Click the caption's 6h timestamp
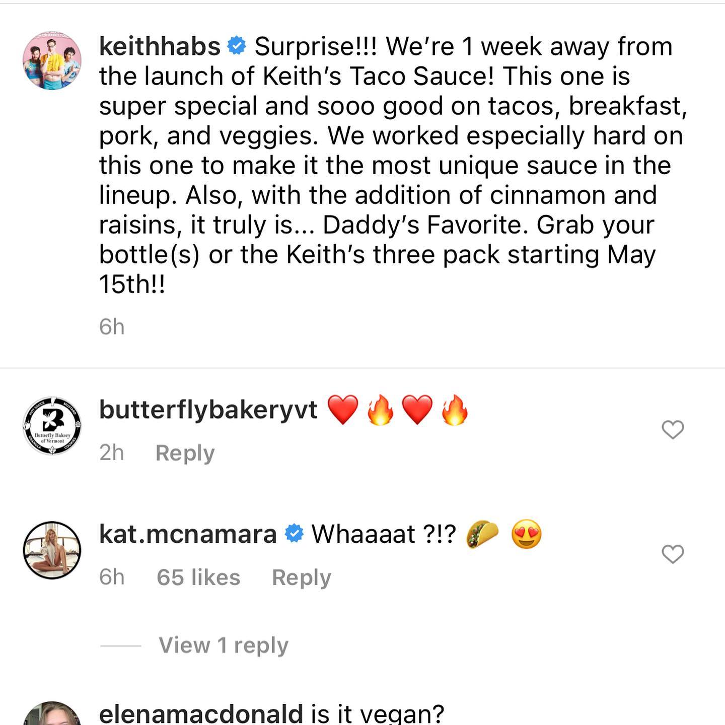Viewport: 725px width, 725px height. point(112,327)
